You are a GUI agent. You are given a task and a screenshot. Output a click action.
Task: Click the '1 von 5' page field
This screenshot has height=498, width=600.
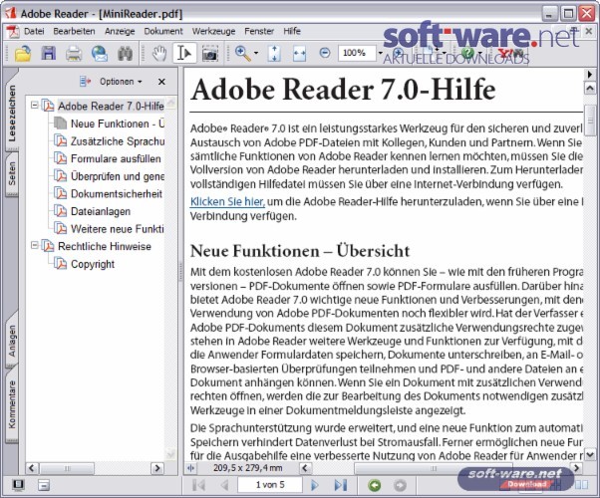[270, 485]
